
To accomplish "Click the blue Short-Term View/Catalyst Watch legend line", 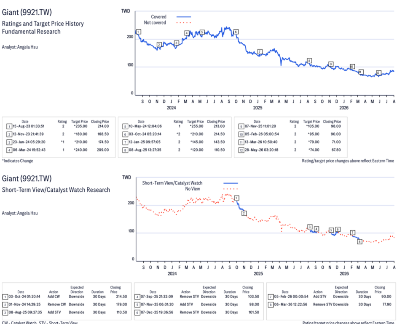I will (231, 183).
